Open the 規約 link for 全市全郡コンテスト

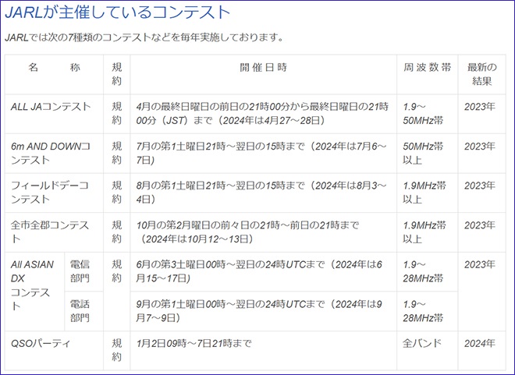116,232
